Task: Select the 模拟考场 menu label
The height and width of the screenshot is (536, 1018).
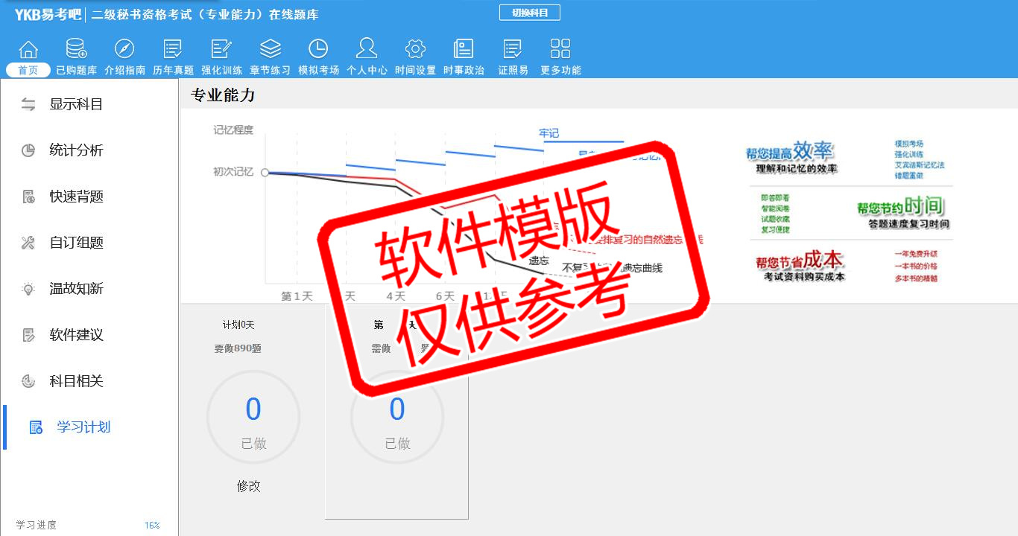Action: 318,70
